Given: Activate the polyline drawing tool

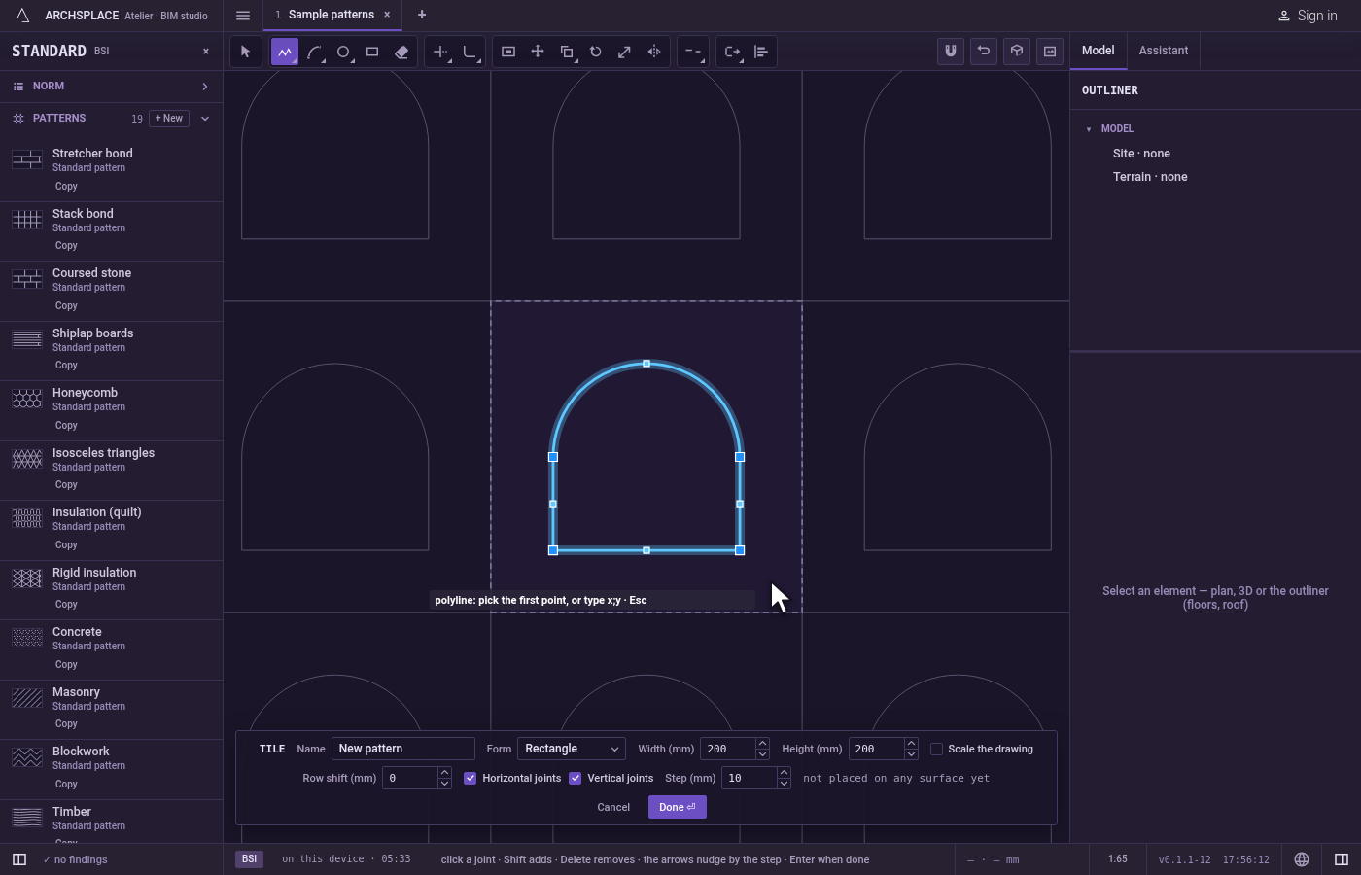Looking at the screenshot, I should pos(285,52).
